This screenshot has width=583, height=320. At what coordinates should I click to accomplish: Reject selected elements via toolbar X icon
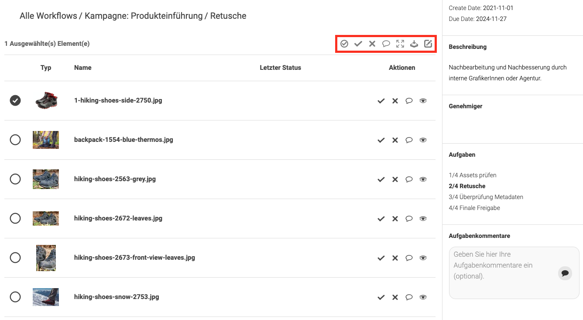pyautogui.click(x=372, y=44)
